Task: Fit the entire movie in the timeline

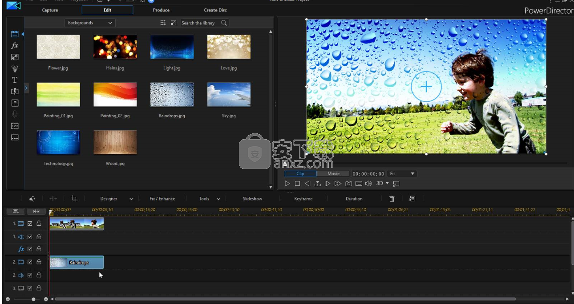Action: [x=36, y=211]
